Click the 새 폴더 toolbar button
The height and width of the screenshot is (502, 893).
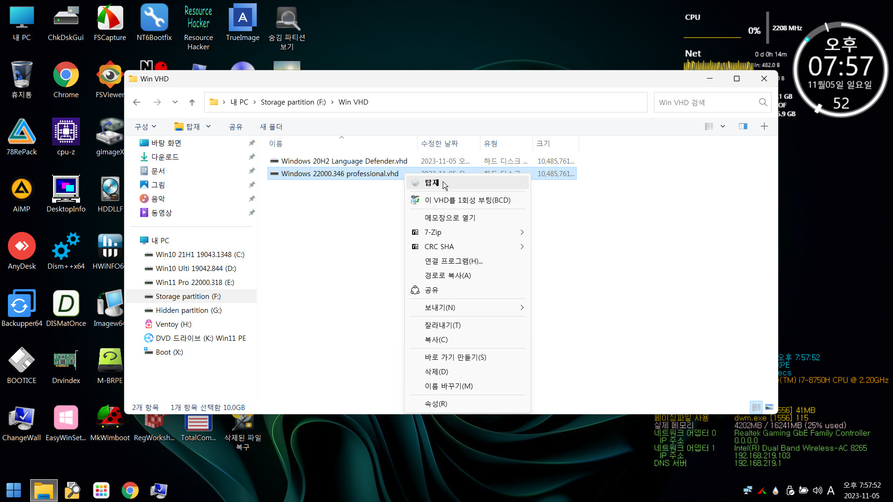pyautogui.click(x=271, y=126)
